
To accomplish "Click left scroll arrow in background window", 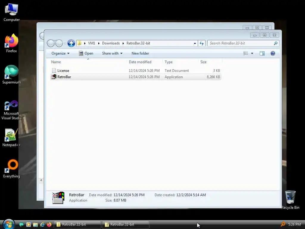I will [41, 180].
